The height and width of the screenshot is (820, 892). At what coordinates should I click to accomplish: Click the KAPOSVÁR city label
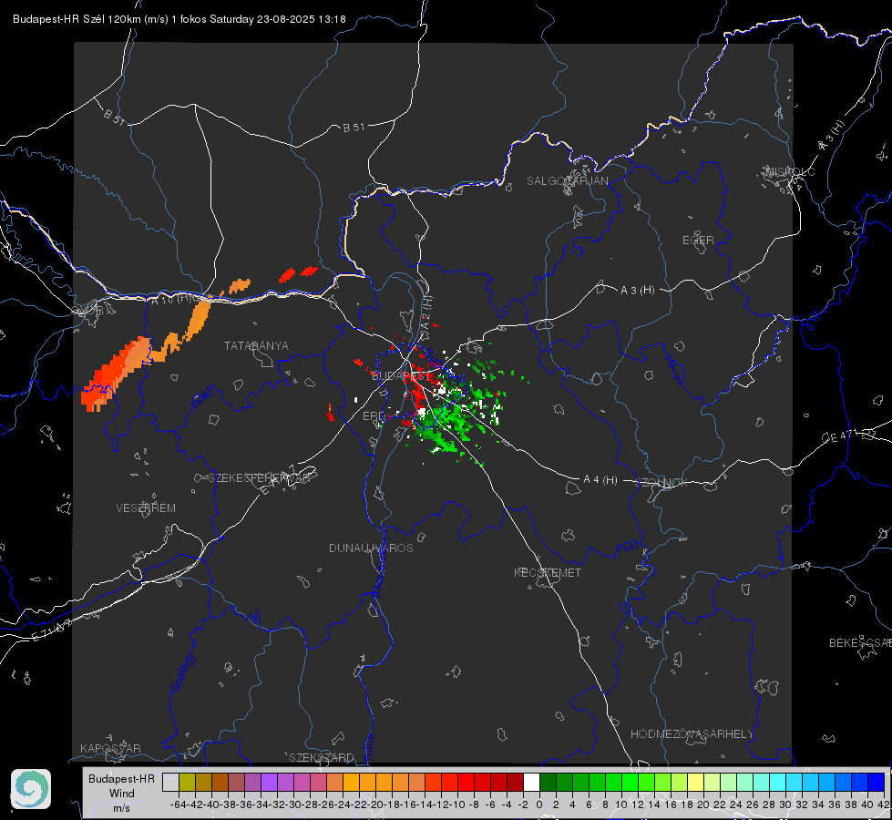pyautogui.click(x=110, y=748)
